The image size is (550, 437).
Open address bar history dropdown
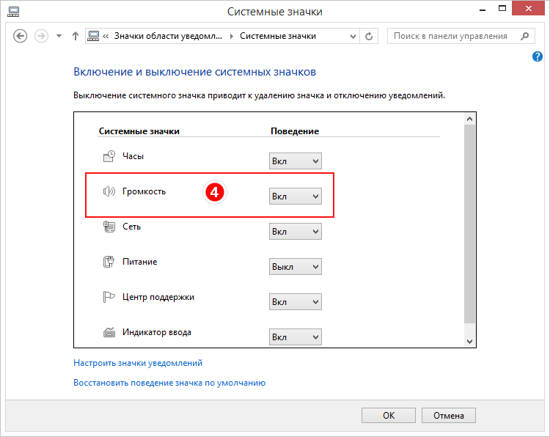pyautogui.click(x=353, y=36)
